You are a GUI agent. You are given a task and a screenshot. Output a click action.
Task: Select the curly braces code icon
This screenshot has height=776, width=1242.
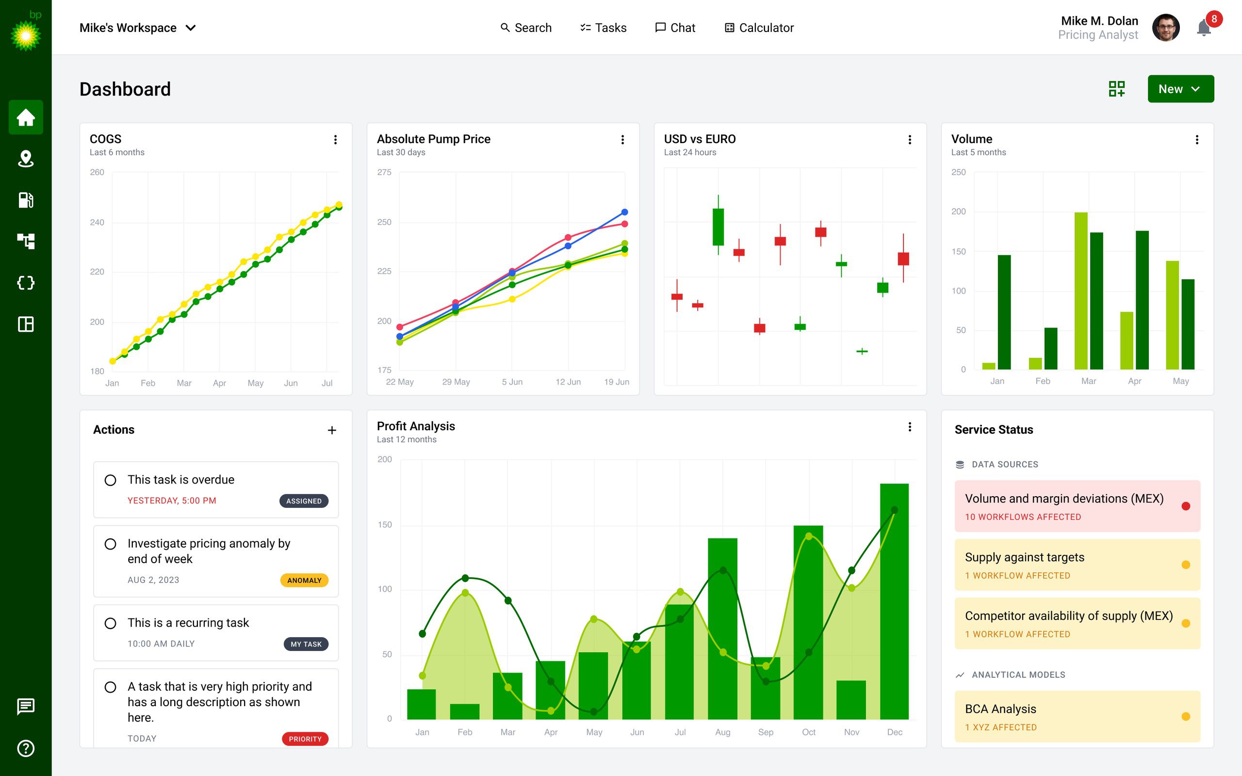[x=26, y=283]
